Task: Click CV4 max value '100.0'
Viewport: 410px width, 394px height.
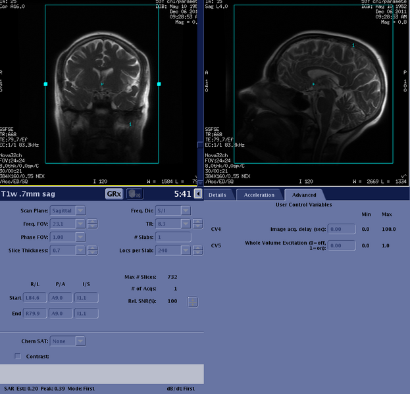Action: pos(389,229)
